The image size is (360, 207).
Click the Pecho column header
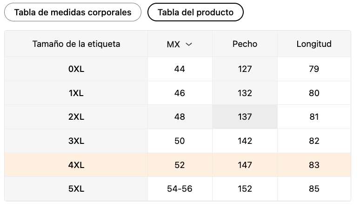[x=245, y=44]
